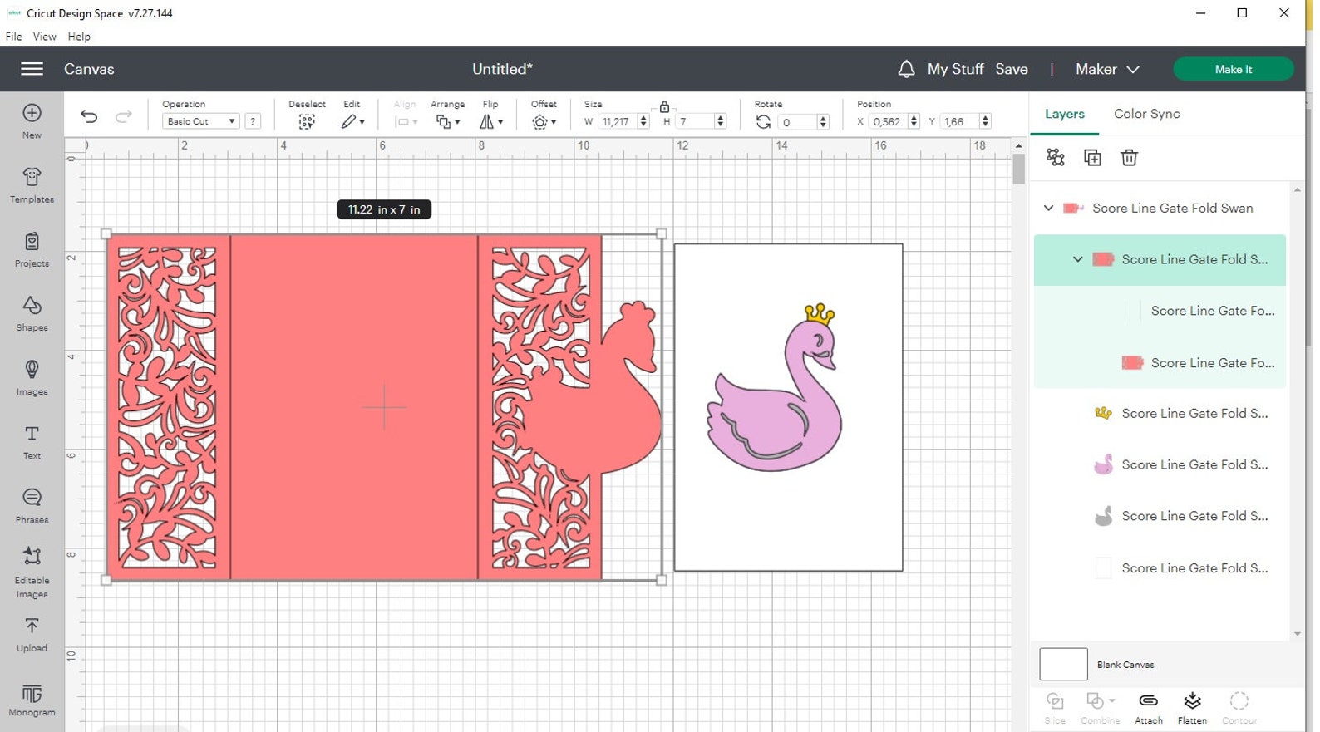
Task: Click the Blank Canvas color swatch
Action: pyautogui.click(x=1063, y=664)
